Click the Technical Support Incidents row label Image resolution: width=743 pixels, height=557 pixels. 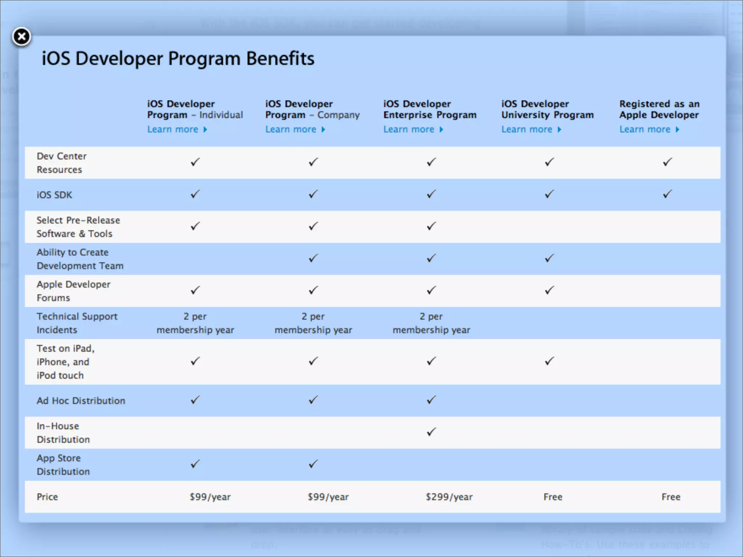coord(77,323)
